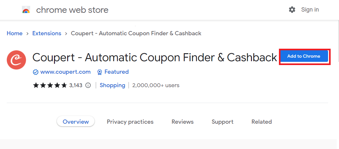
Task: Click the Chrome Web Store rainbow logo
Action: click(26, 10)
